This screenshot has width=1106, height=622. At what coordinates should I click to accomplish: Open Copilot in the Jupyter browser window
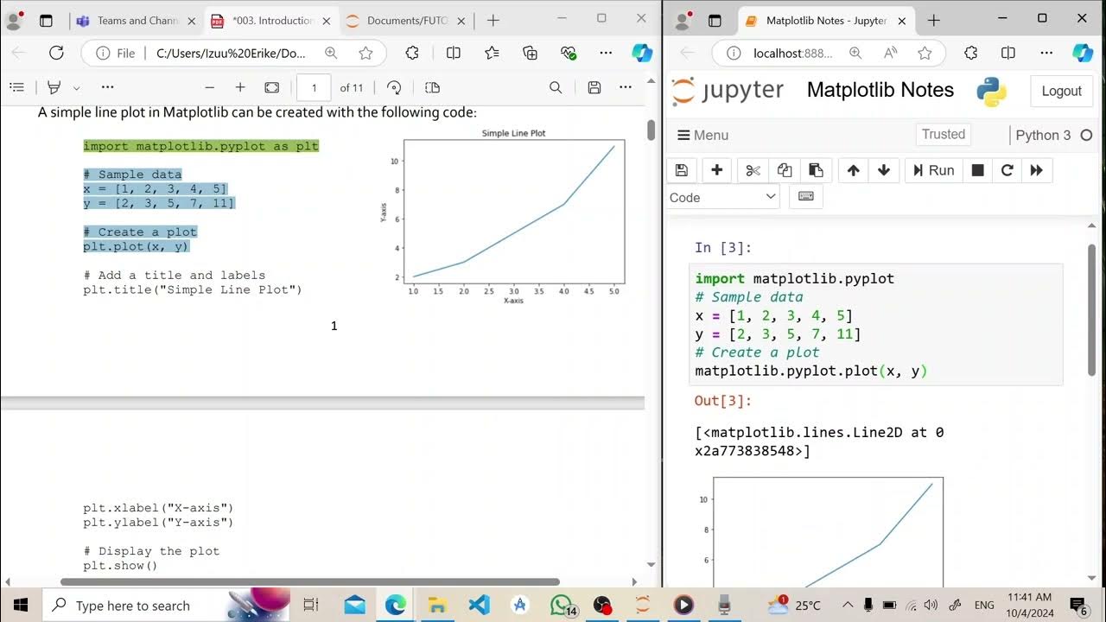1083,53
